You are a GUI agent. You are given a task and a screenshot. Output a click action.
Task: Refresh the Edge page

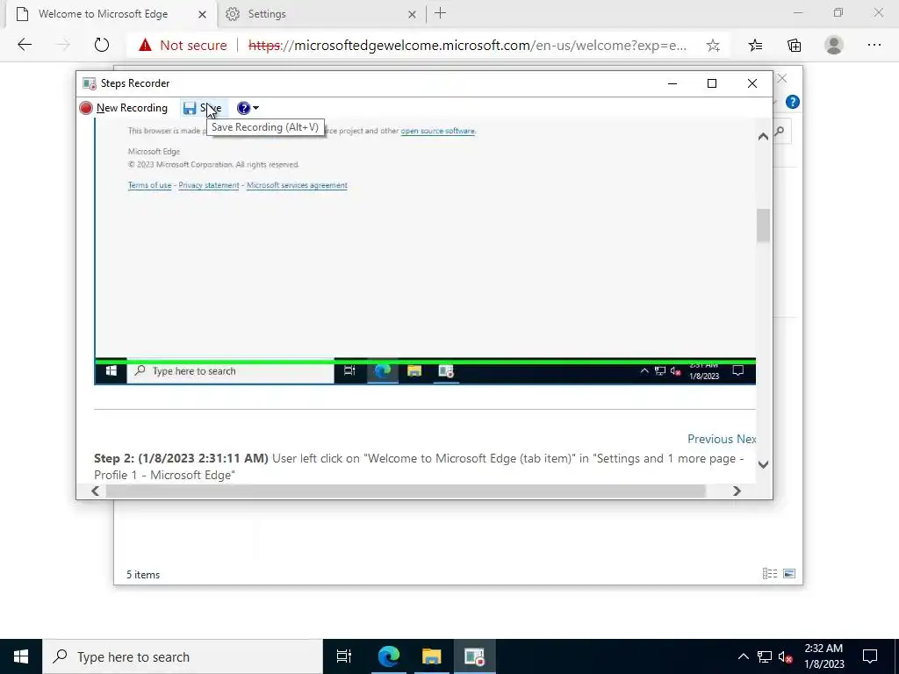click(102, 45)
